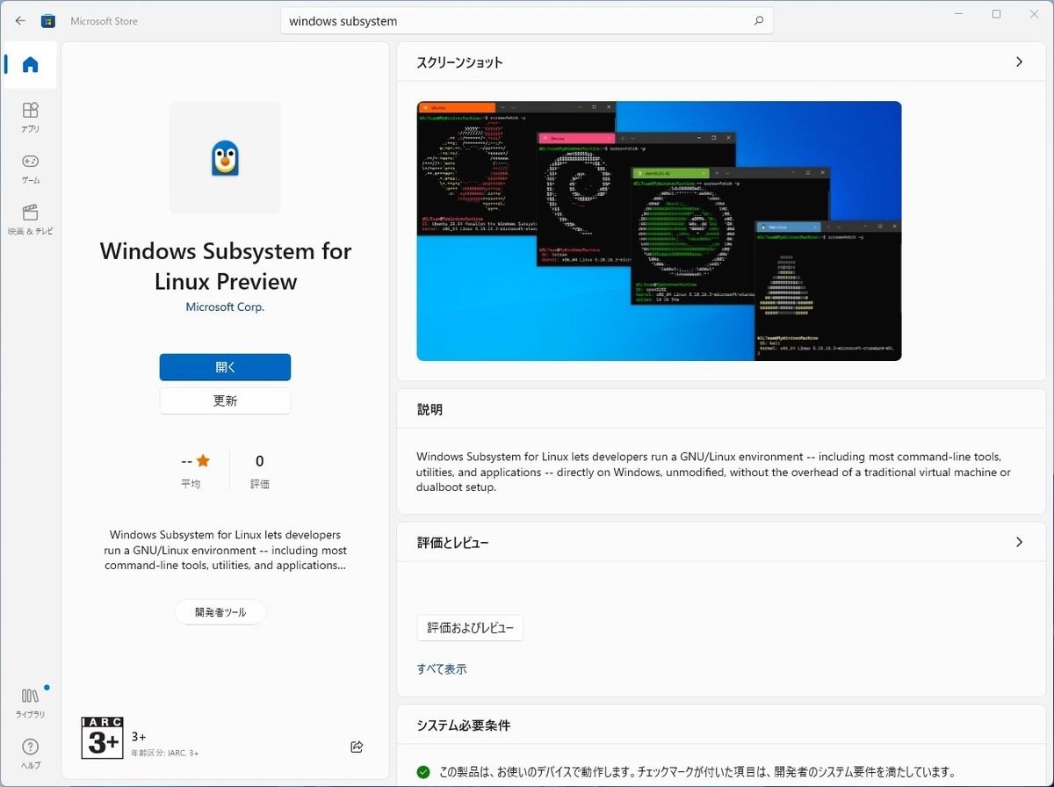Viewport: 1054px width, 787px height.
Task: Click the share icon near IARC rating
Action: pos(357,747)
